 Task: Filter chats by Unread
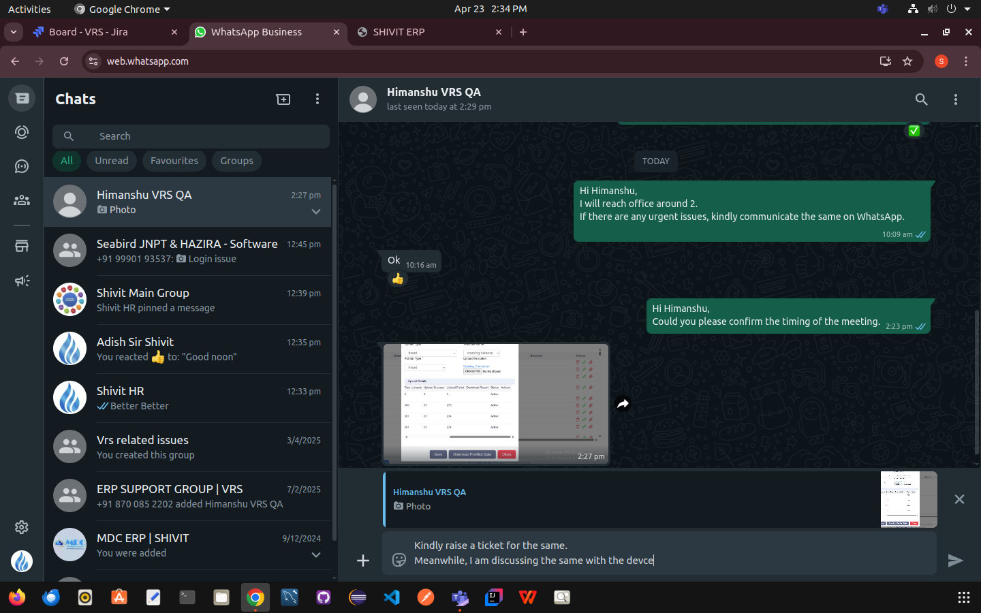click(112, 161)
